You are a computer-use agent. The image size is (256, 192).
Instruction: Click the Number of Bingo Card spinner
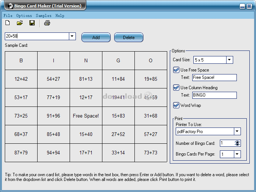tap(237, 143)
